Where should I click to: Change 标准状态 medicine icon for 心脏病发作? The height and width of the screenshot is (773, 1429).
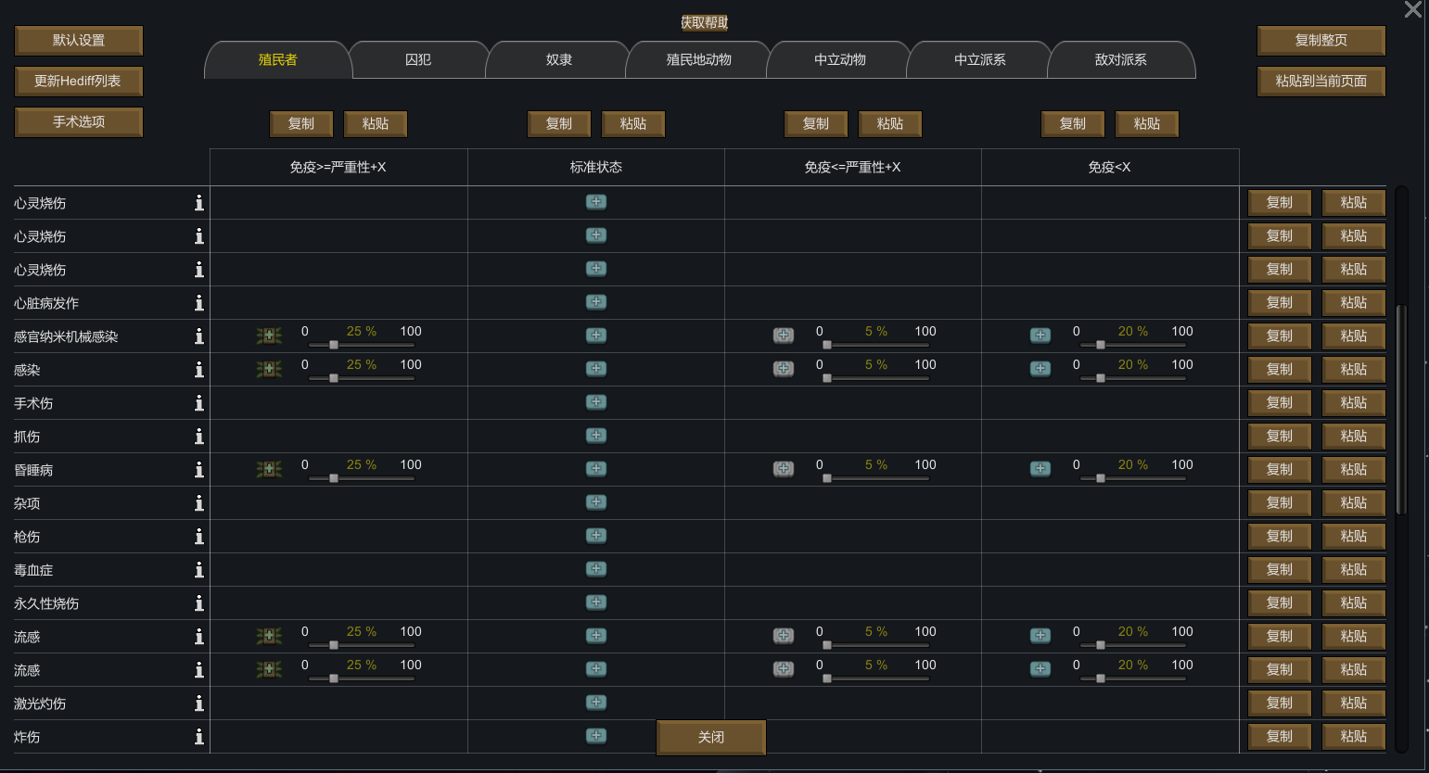[x=596, y=302]
